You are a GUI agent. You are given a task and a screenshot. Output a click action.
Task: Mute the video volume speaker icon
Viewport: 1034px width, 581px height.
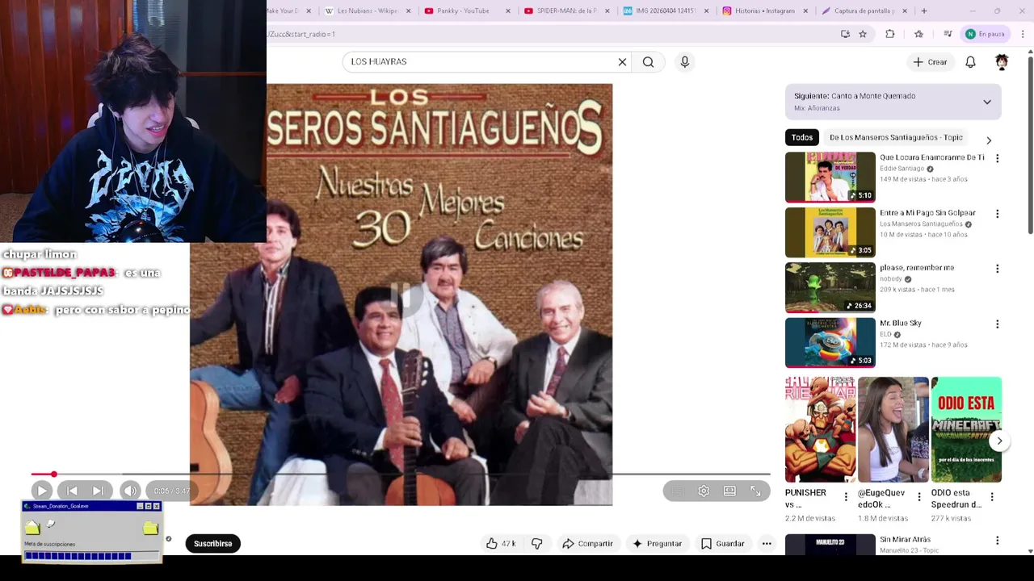[x=130, y=491]
